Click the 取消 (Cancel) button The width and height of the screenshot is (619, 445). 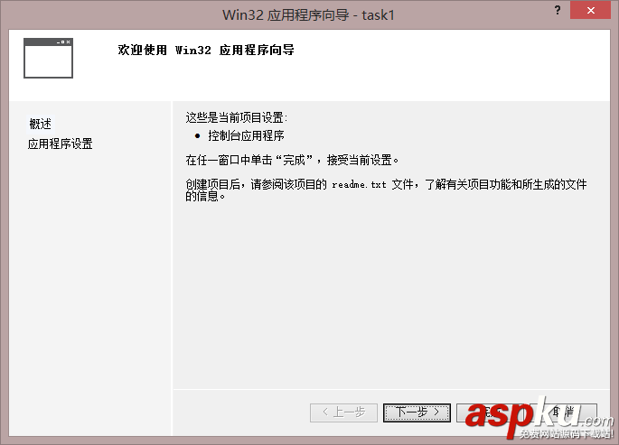pos(563,413)
